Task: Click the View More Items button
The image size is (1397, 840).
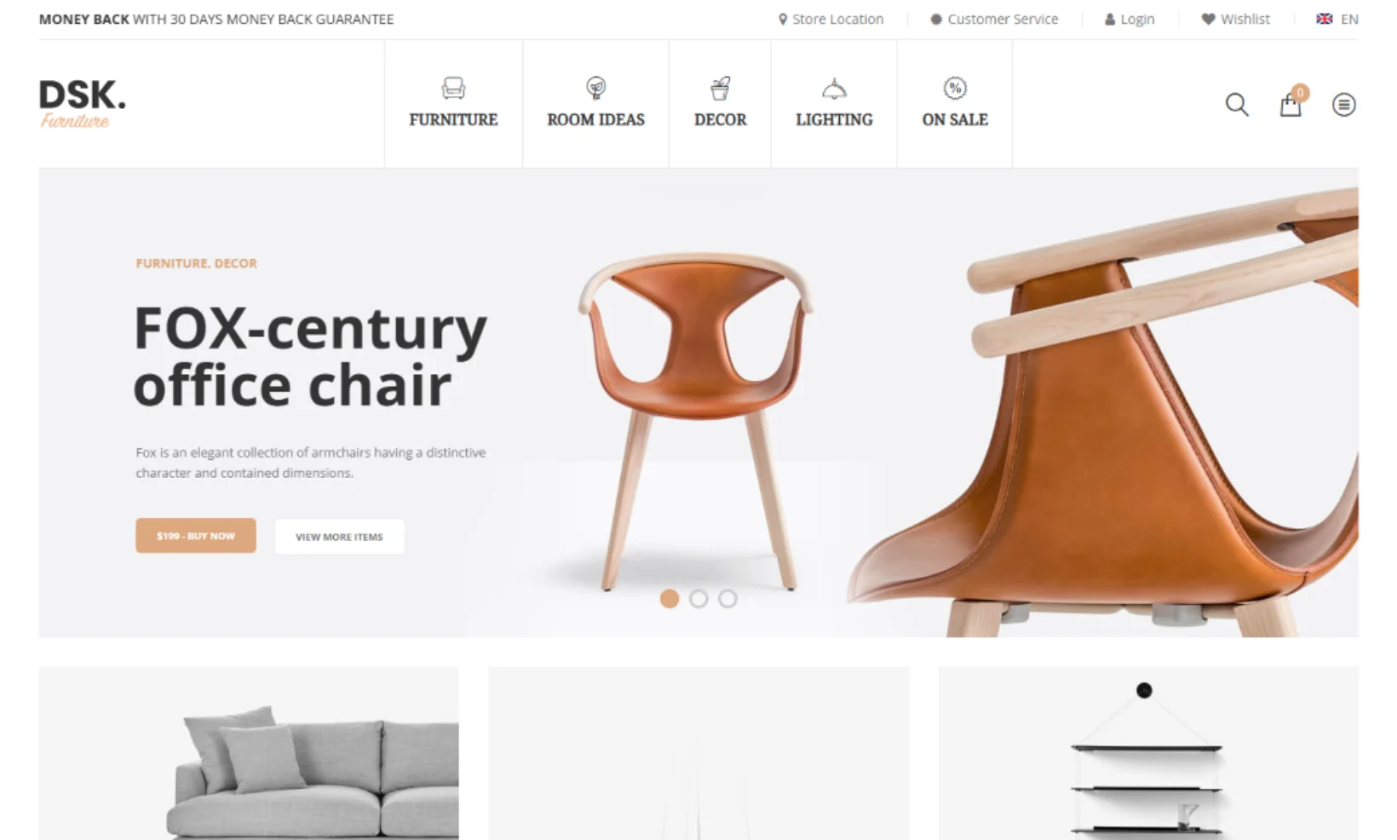Action: [x=339, y=537]
